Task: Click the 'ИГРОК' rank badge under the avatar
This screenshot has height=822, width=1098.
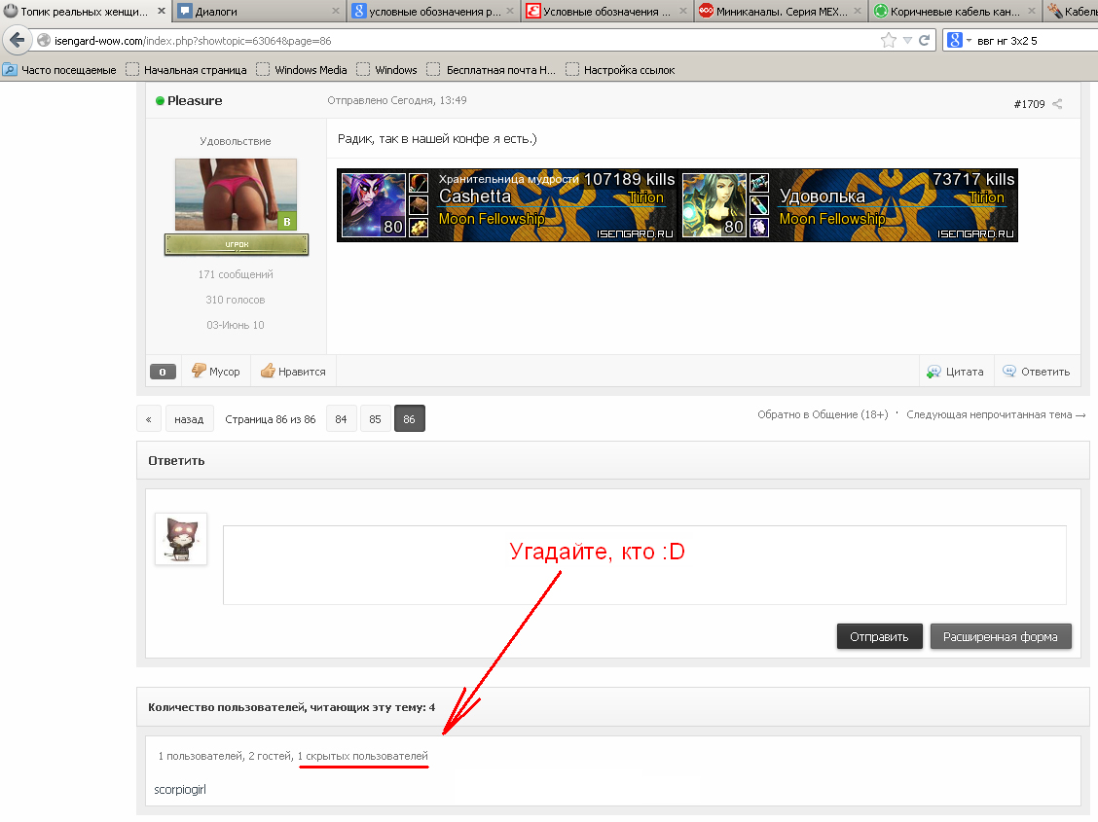Action: click(x=237, y=244)
